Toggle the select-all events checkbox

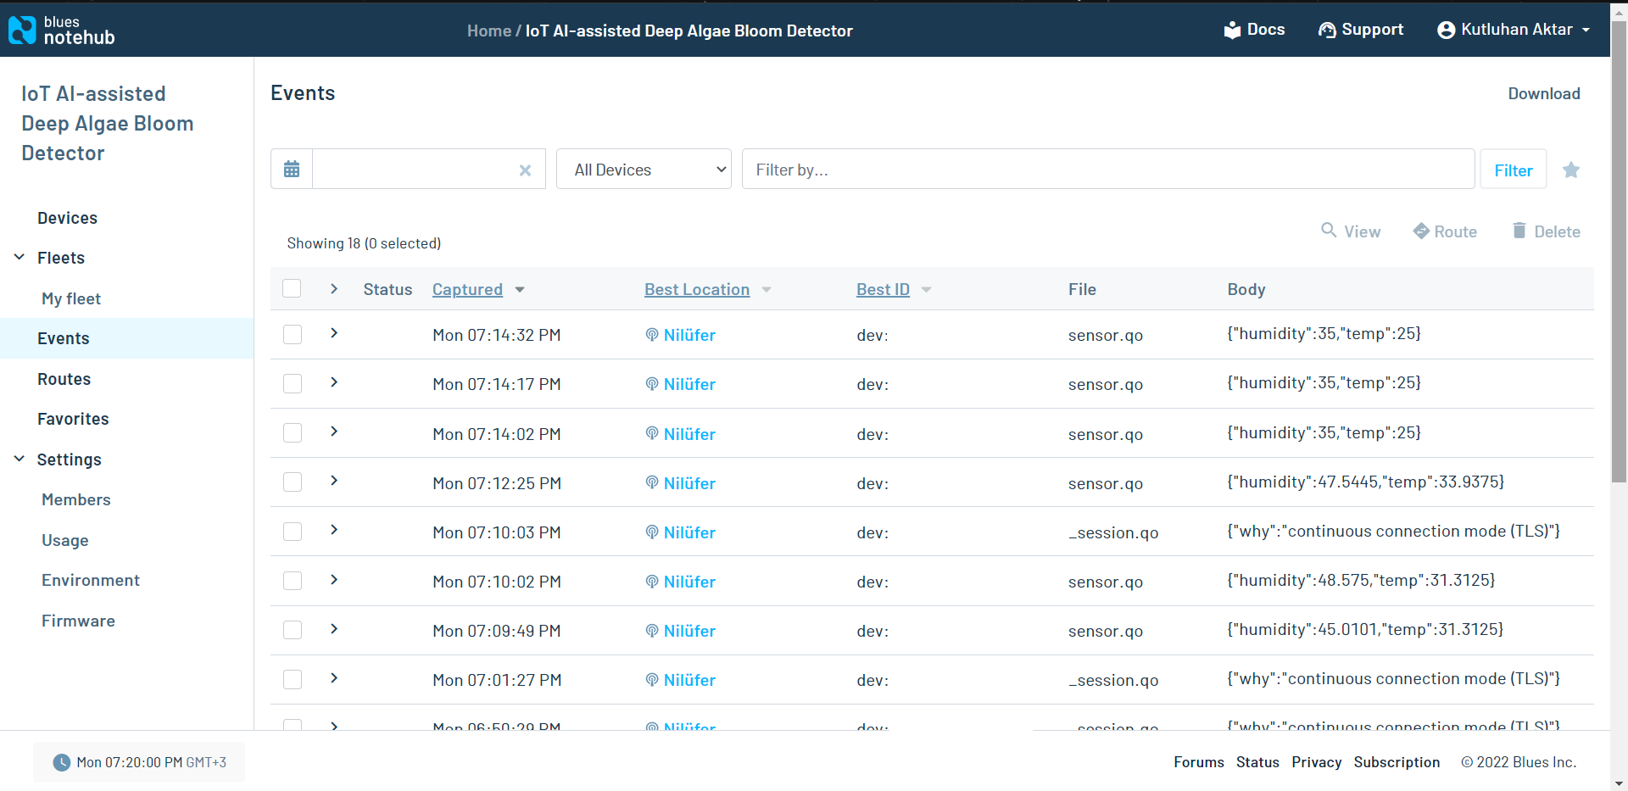[x=292, y=288]
